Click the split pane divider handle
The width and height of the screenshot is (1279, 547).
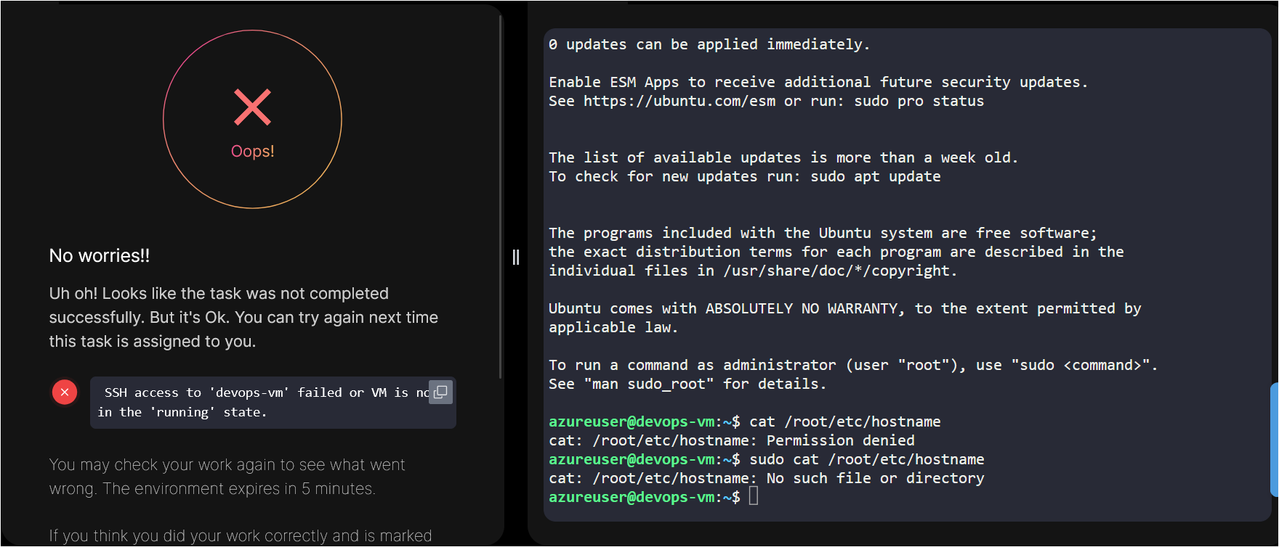tap(516, 258)
